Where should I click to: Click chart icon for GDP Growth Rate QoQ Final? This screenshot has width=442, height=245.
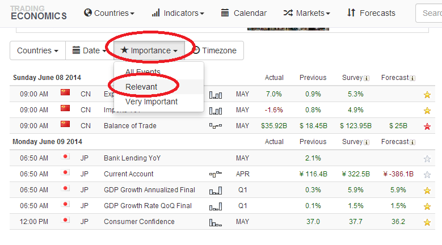tap(215, 206)
